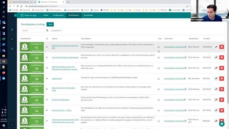Open the Windows Start menu
Screen dimensions: 229x129
click(4, 3)
